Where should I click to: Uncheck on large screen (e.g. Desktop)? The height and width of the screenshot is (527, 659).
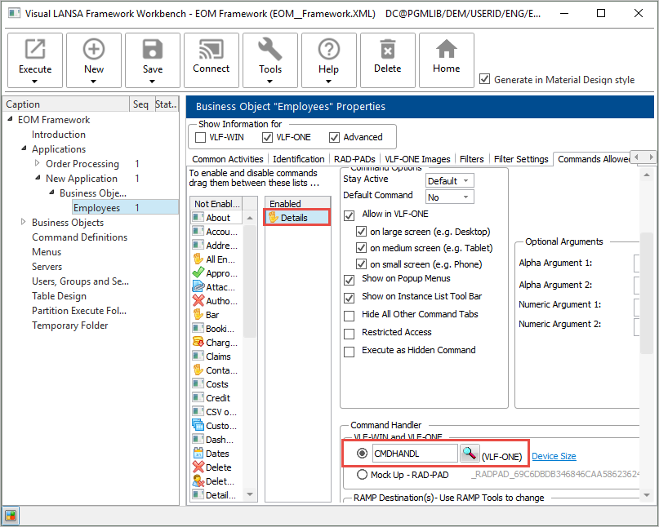pos(361,232)
